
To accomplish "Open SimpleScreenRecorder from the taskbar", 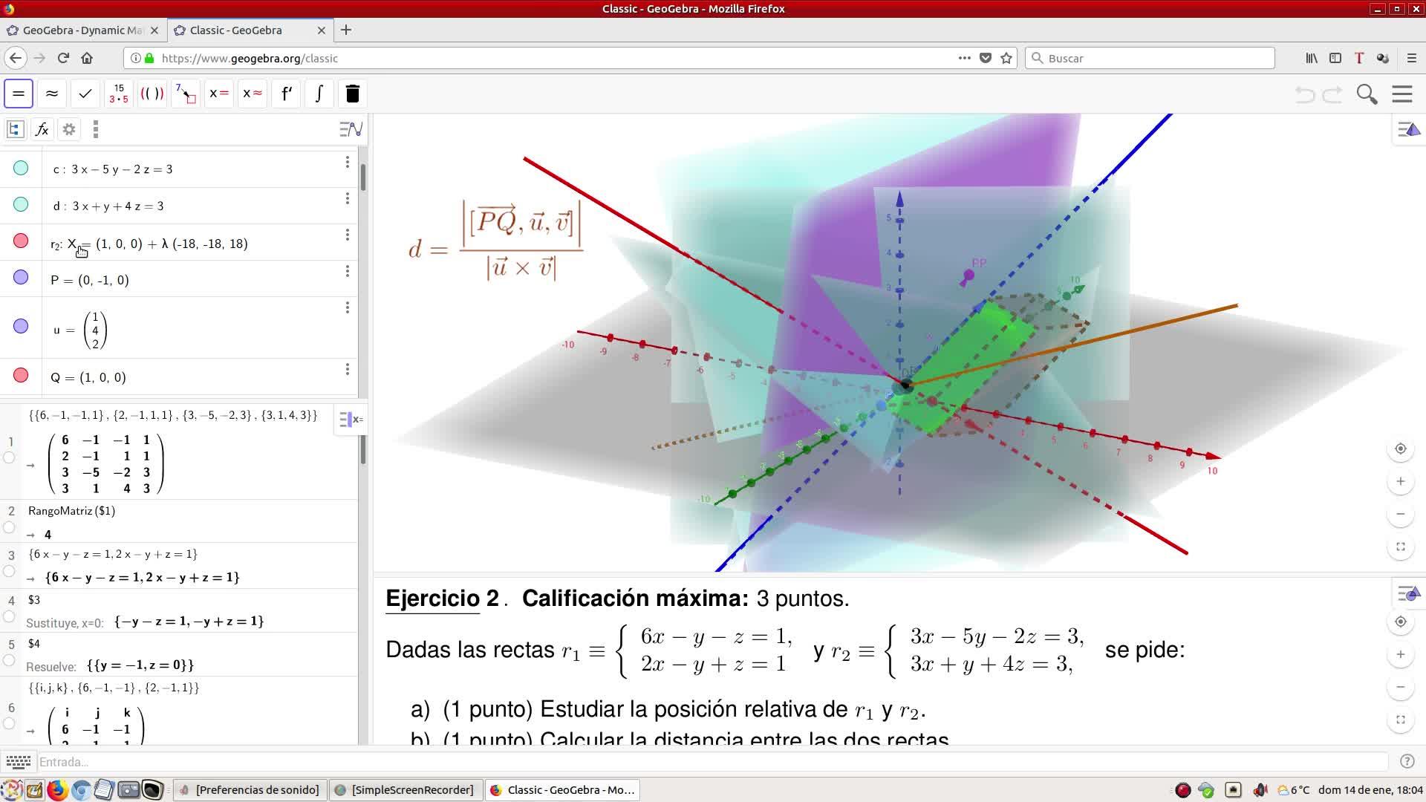I will pyautogui.click(x=405, y=789).
